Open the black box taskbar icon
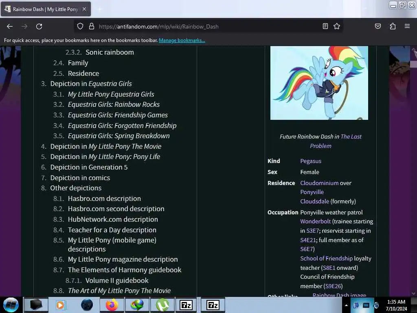Screen dimensions: 417x313 pyautogui.click(x=36, y=305)
